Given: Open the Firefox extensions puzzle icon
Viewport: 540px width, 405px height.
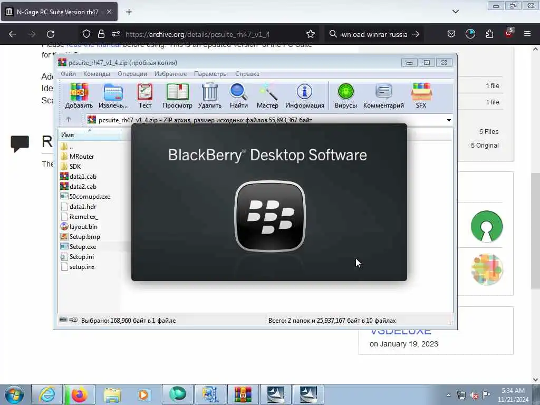Looking at the screenshot, I should (x=489, y=34).
